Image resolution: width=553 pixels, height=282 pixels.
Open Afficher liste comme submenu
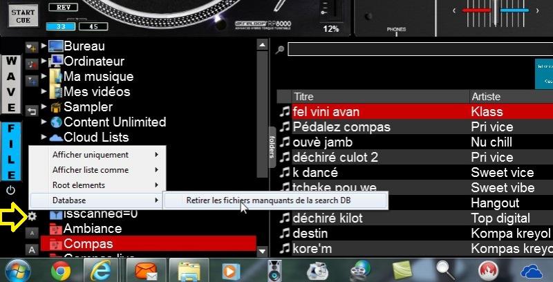click(x=97, y=170)
